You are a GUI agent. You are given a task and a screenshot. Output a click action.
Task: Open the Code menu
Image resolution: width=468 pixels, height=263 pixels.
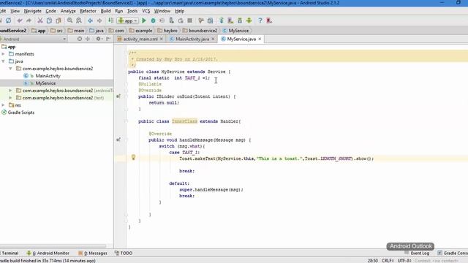(x=50, y=11)
